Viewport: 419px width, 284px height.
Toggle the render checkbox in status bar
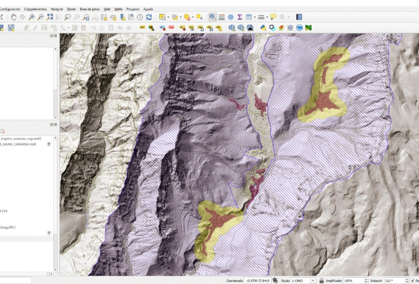(412, 281)
